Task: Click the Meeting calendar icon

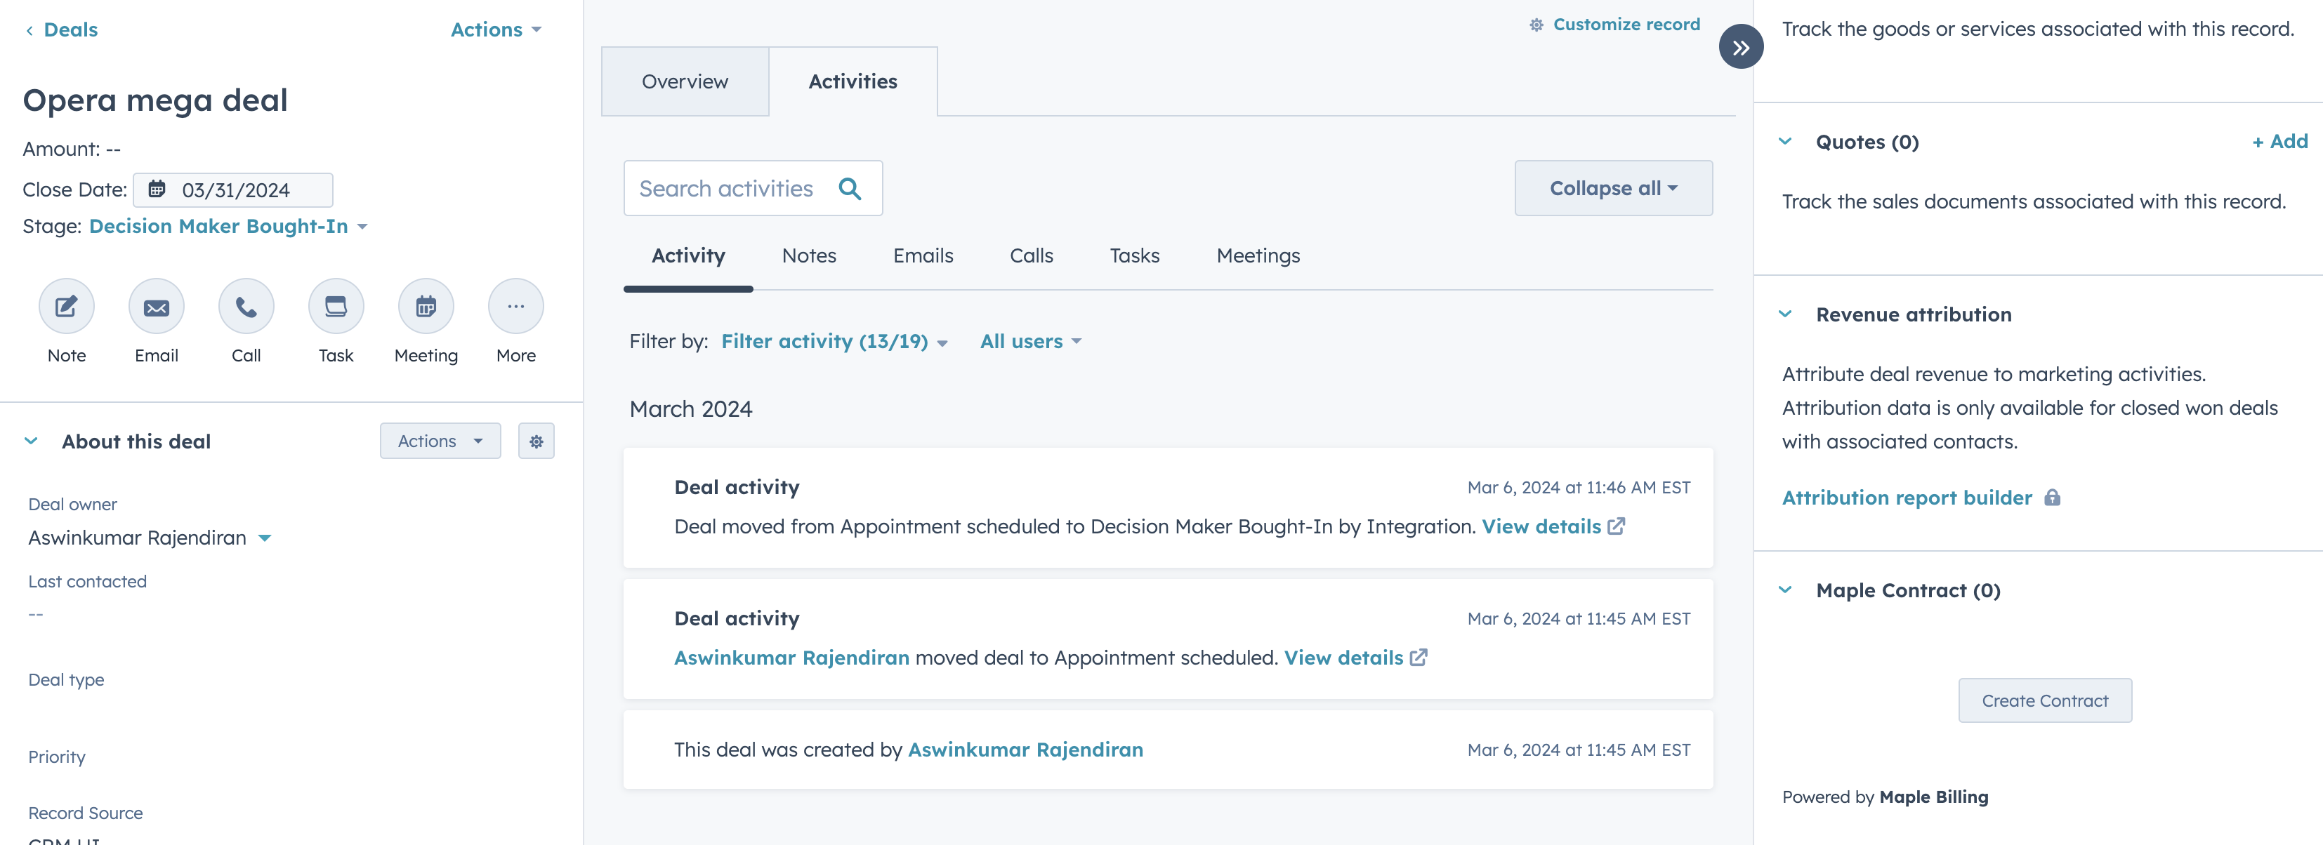Action: (x=426, y=306)
